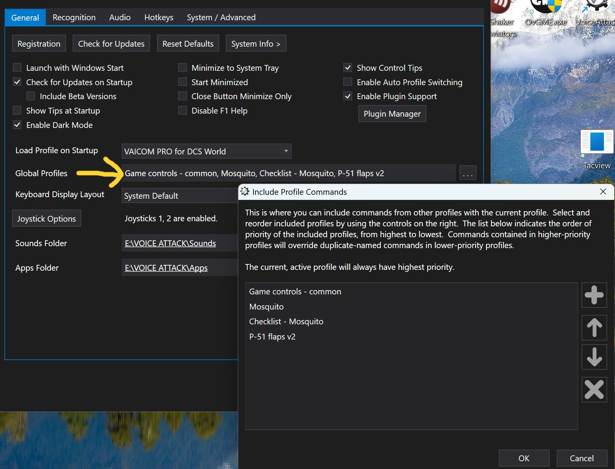Select Checklist - Mosquito in profile list
The height and width of the screenshot is (469, 615).
coord(286,322)
